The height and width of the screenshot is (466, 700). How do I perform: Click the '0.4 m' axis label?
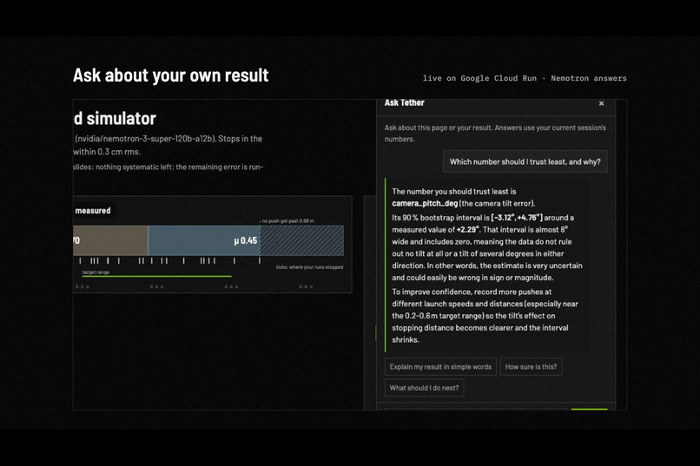pyautogui.click(x=156, y=286)
